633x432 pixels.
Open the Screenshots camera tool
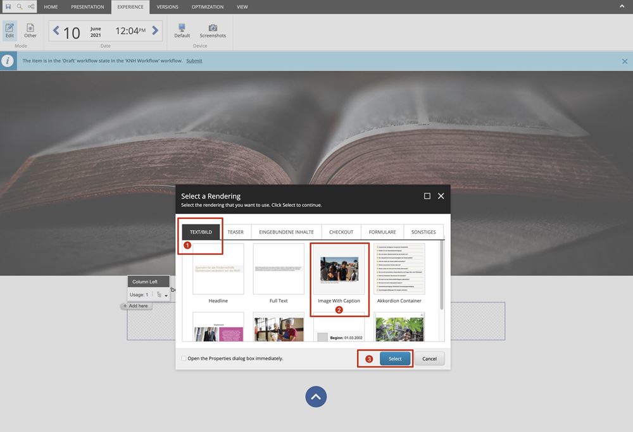pyautogui.click(x=213, y=30)
